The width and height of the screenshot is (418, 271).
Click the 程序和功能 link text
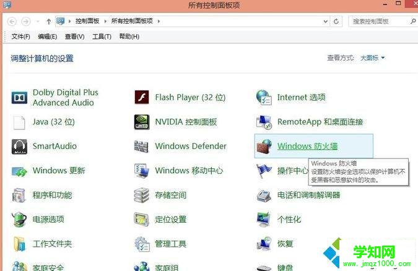[52, 195]
